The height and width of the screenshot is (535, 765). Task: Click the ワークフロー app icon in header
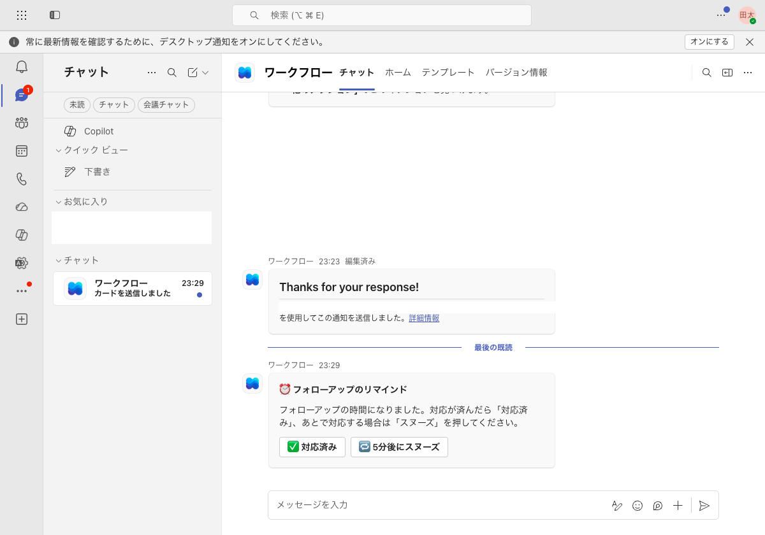point(245,73)
